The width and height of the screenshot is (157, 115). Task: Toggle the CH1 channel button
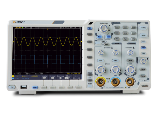101,61
